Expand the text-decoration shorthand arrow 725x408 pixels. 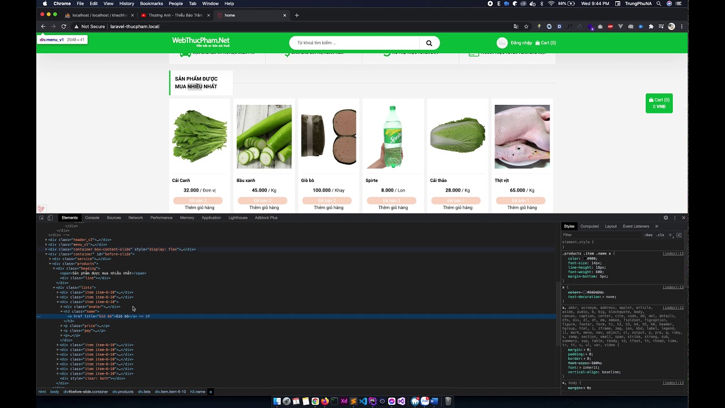click(603, 297)
